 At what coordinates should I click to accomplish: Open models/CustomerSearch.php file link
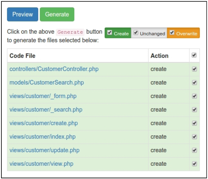pos(47,83)
